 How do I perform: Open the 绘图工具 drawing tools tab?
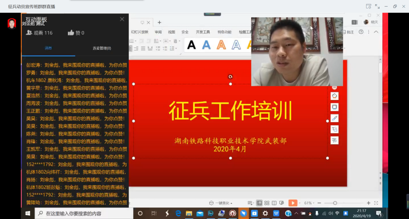(245, 32)
